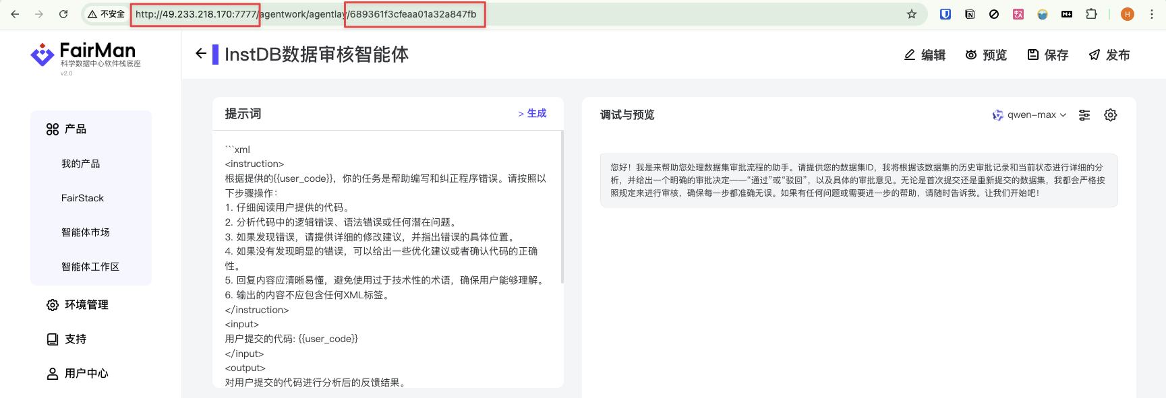
Task: Click the FairMan logo
Action: tap(86, 55)
